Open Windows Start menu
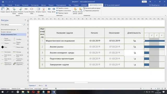Screen dimensions: 167x94 [x=2, y=92]
